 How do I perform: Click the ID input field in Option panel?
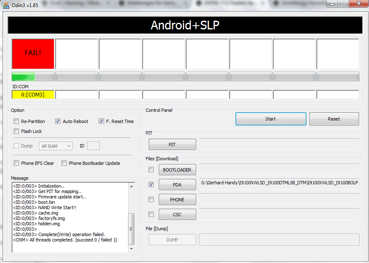click(x=93, y=146)
